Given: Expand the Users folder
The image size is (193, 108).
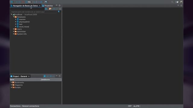Looking at the screenshot, I should [14, 29].
